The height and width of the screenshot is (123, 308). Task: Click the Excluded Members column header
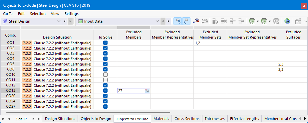click(134, 35)
